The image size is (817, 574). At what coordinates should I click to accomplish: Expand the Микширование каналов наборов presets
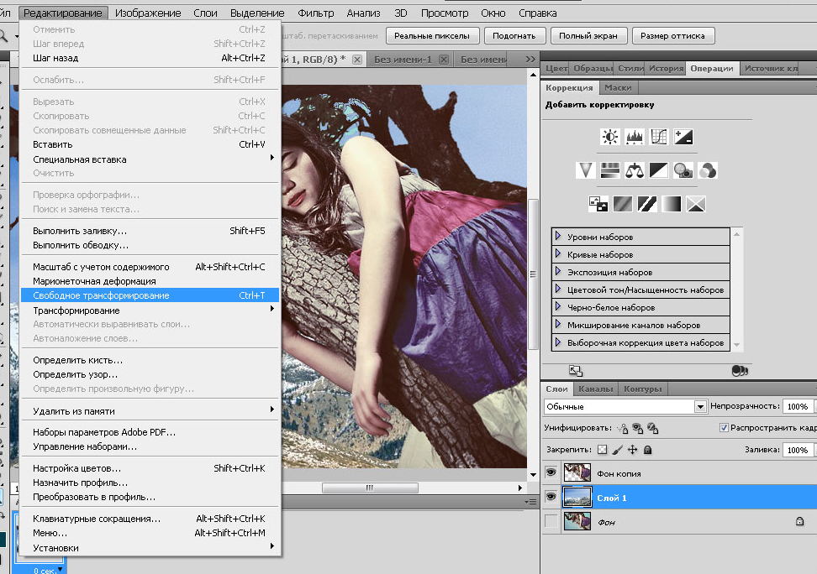point(558,324)
